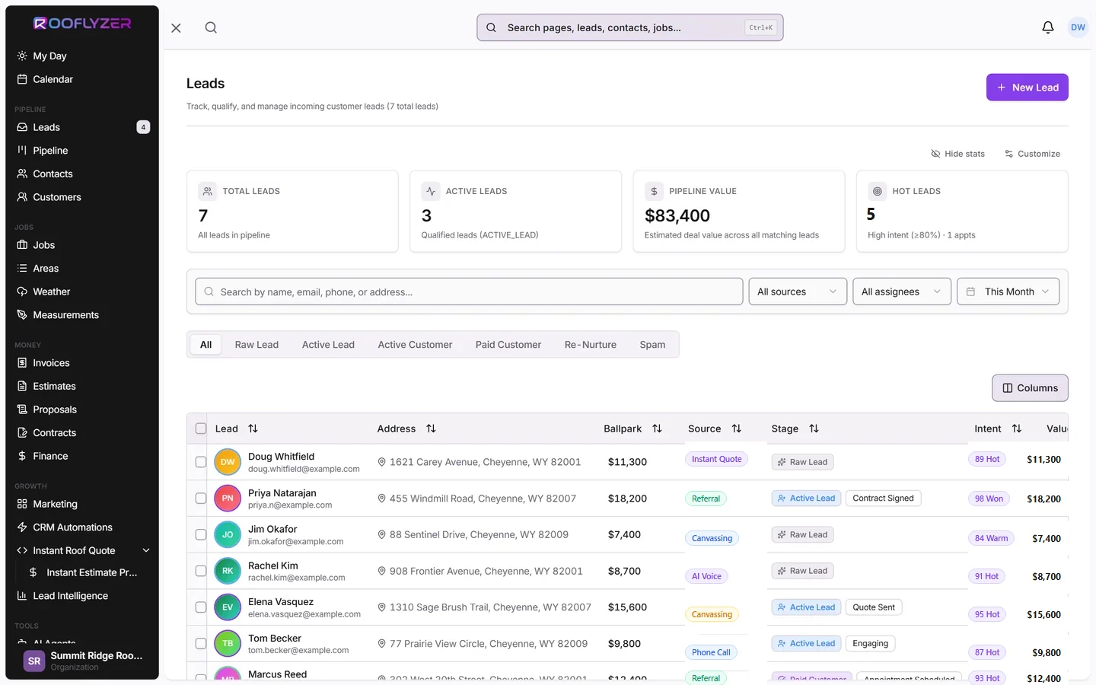Check the Rachel Kim row checkbox
The height and width of the screenshot is (685, 1096).
point(201,571)
